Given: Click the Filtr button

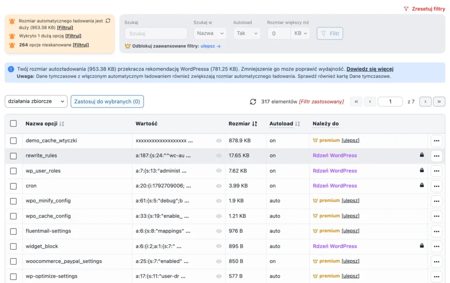Looking at the screenshot, I should 330,33.
